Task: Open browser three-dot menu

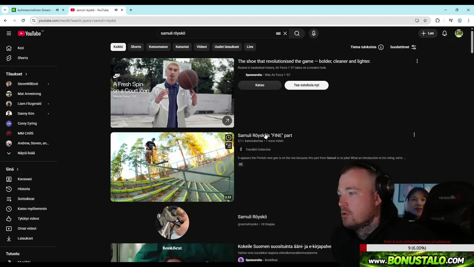Action: pos(469,20)
